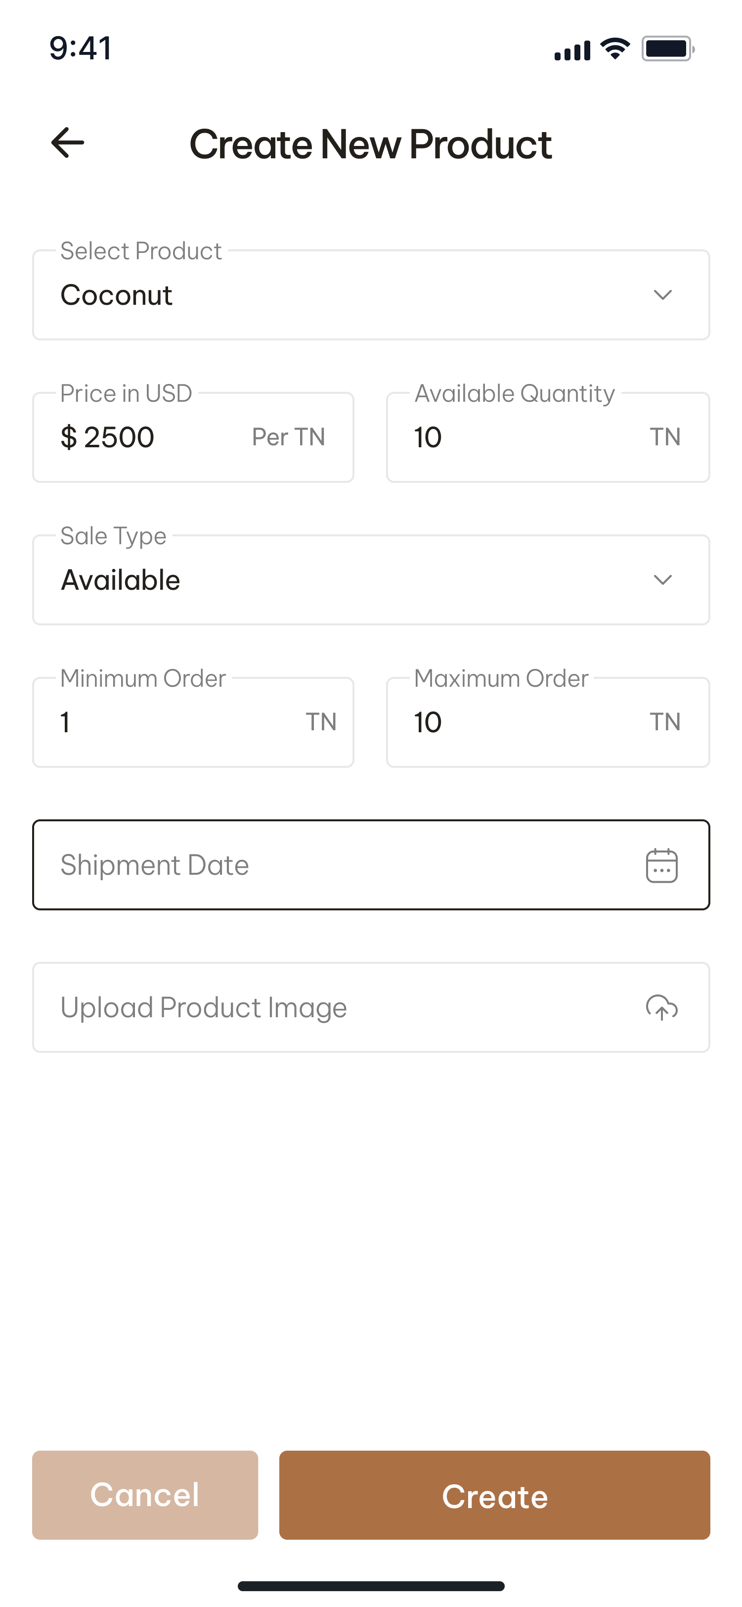Tap the cloud upload icon

(661, 1007)
